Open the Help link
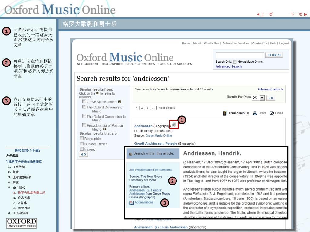This screenshot has height=232, width=310. coord(273,43)
